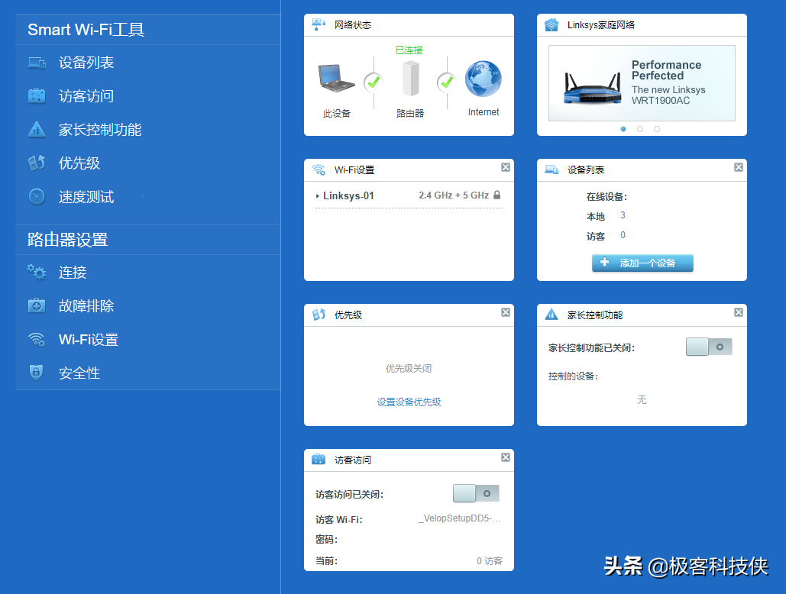Click the 家长控制功能 widget header icon
This screenshot has height=594, width=786.
coord(551,315)
